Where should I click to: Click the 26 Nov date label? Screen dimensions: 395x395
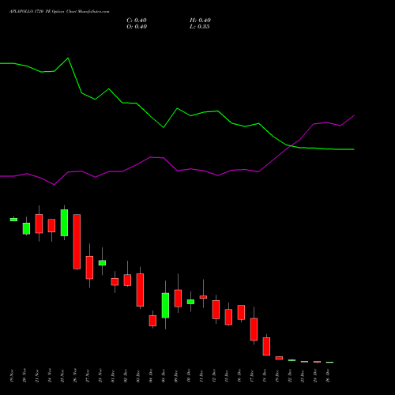point(75,376)
